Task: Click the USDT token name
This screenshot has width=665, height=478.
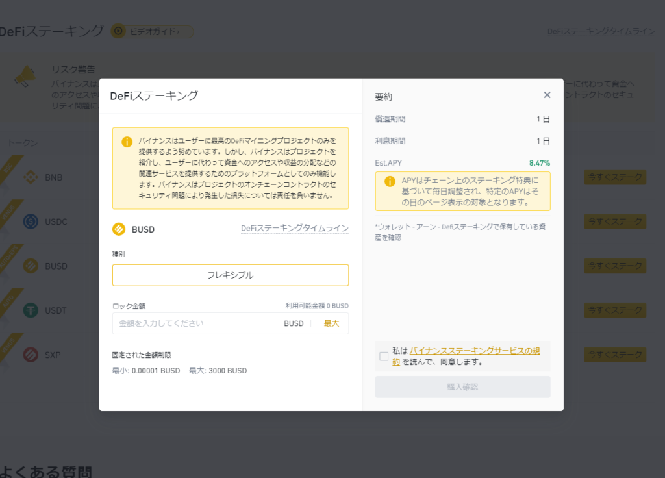Action: point(56,310)
